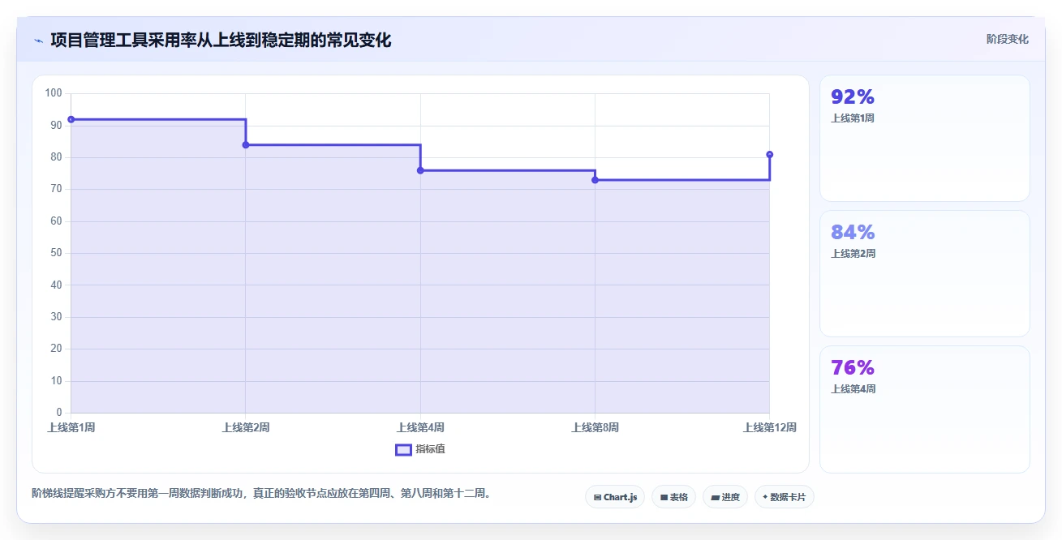Click the data point at 上线第12周
This screenshot has height=540, width=1062.
[x=769, y=154]
